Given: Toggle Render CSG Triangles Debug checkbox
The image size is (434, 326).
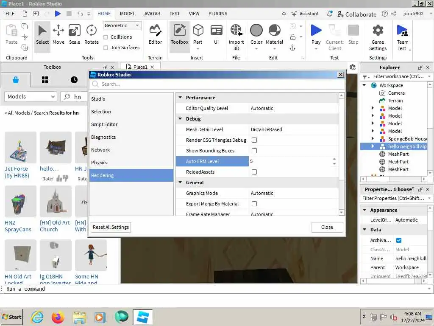Looking at the screenshot, I should (254, 140).
